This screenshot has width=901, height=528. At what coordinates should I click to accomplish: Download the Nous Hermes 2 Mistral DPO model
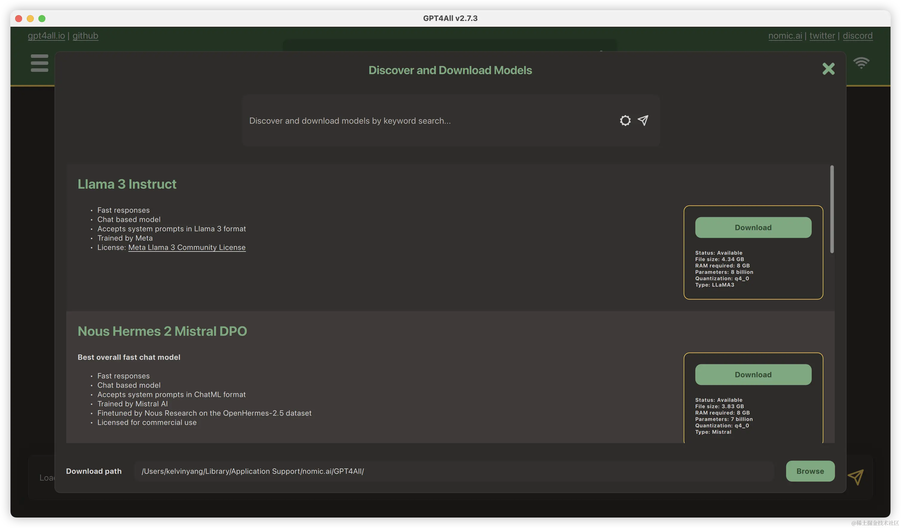753,375
